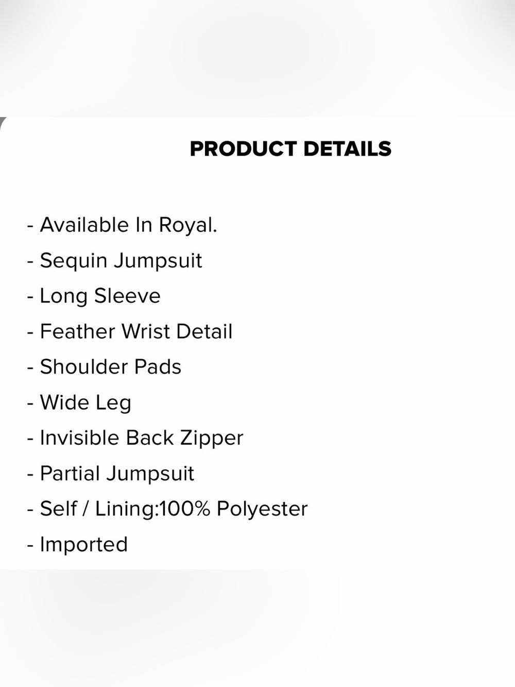This screenshot has width=515, height=687.
Task: Tap the blurred area below the details panel
Action: pyautogui.click(x=257, y=628)
